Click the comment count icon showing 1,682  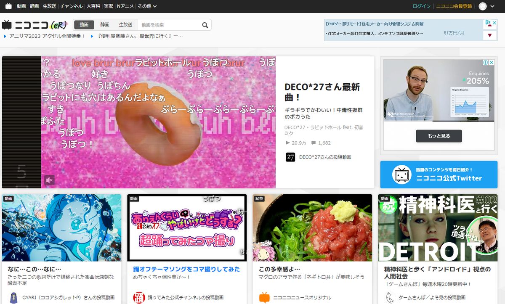pos(313,143)
